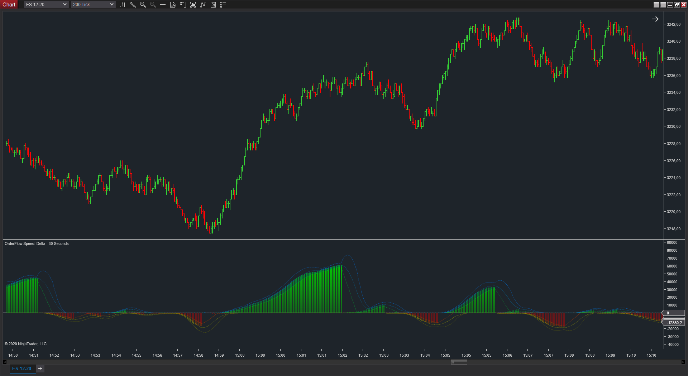The image size is (688, 376).
Task: Open the chart properties list icon
Action: coord(223,5)
